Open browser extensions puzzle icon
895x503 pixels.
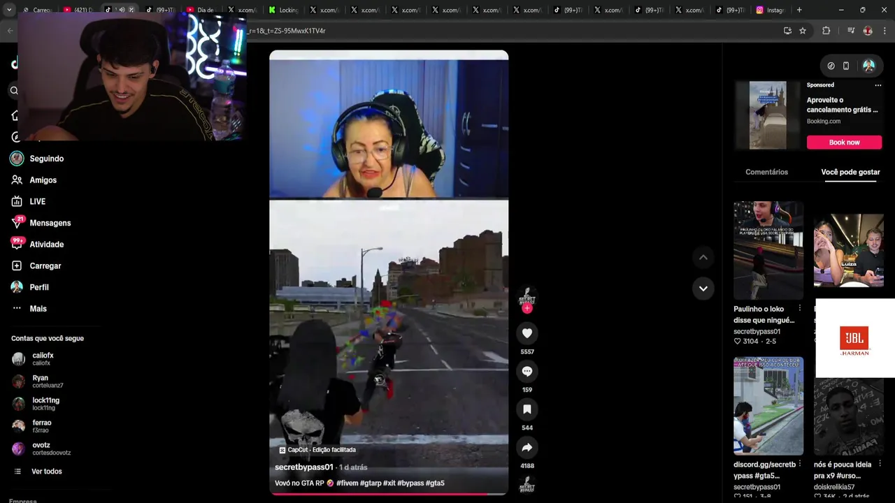point(826,31)
